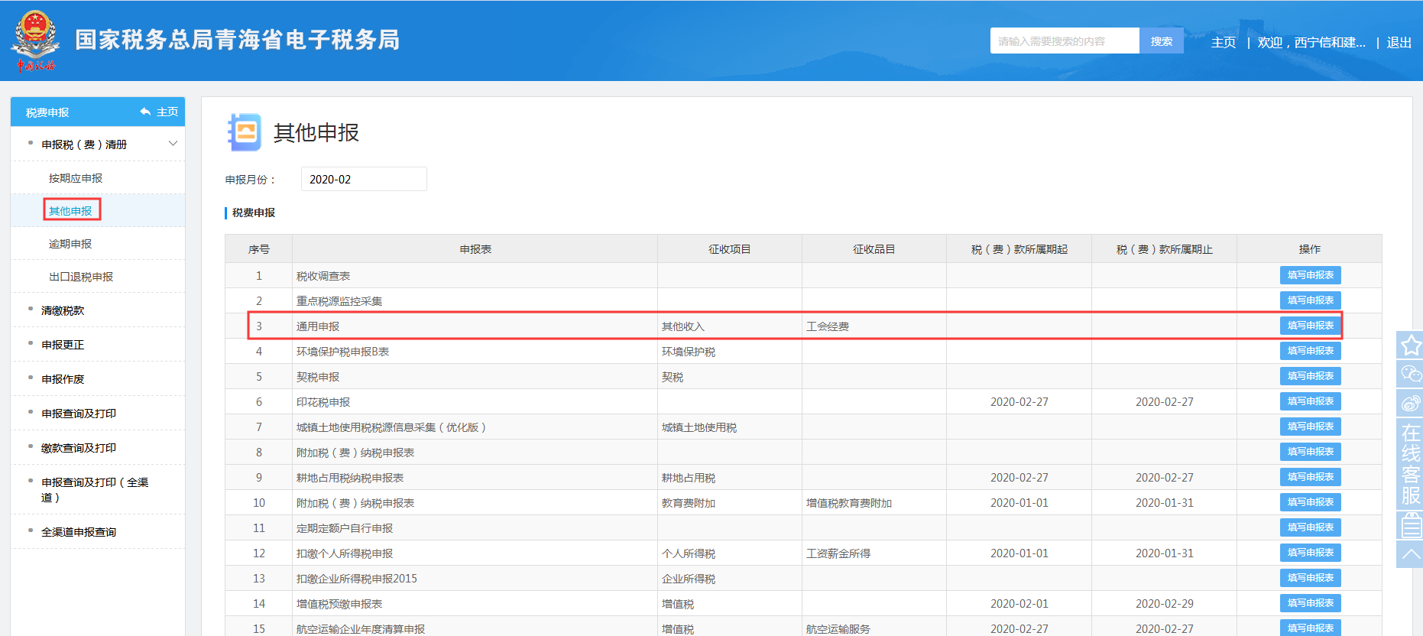The image size is (1423, 636).
Task: Expand the 申报查询及打印 sidebar menu
Action: click(x=79, y=414)
